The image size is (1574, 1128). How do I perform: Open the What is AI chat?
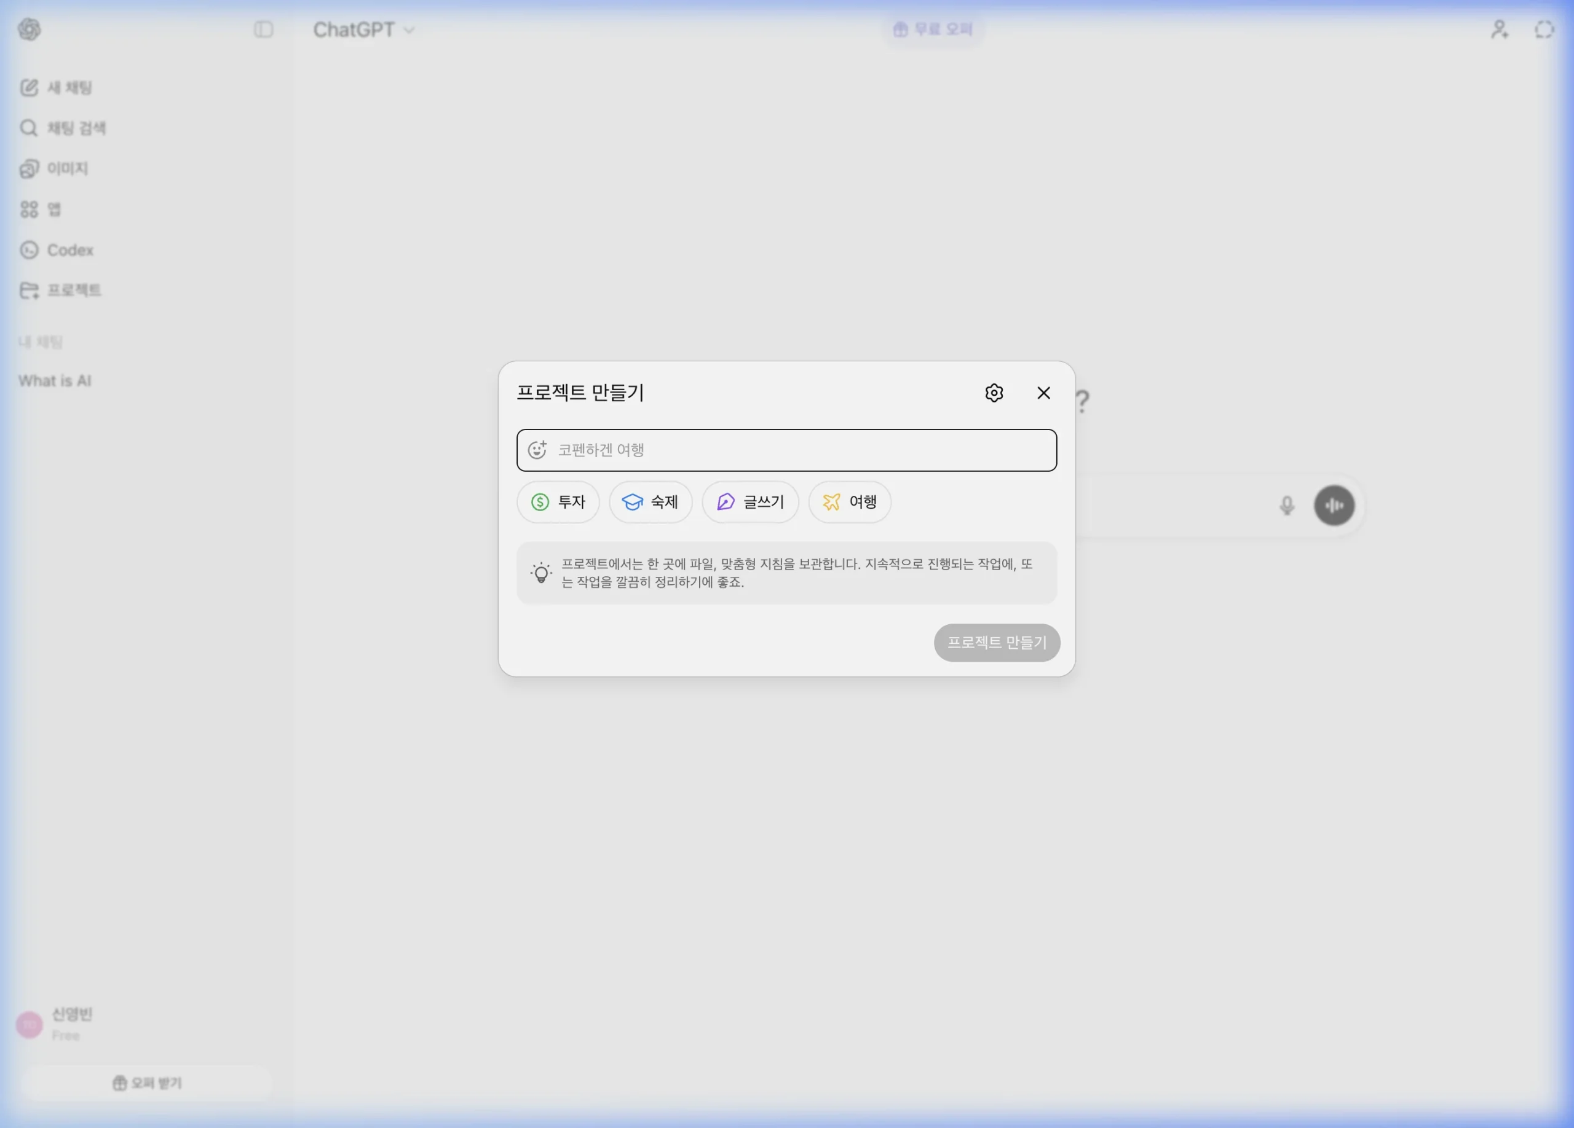pos(55,380)
